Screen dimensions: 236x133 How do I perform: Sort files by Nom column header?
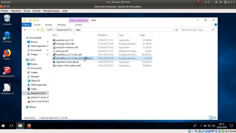(x=55, y=35)
